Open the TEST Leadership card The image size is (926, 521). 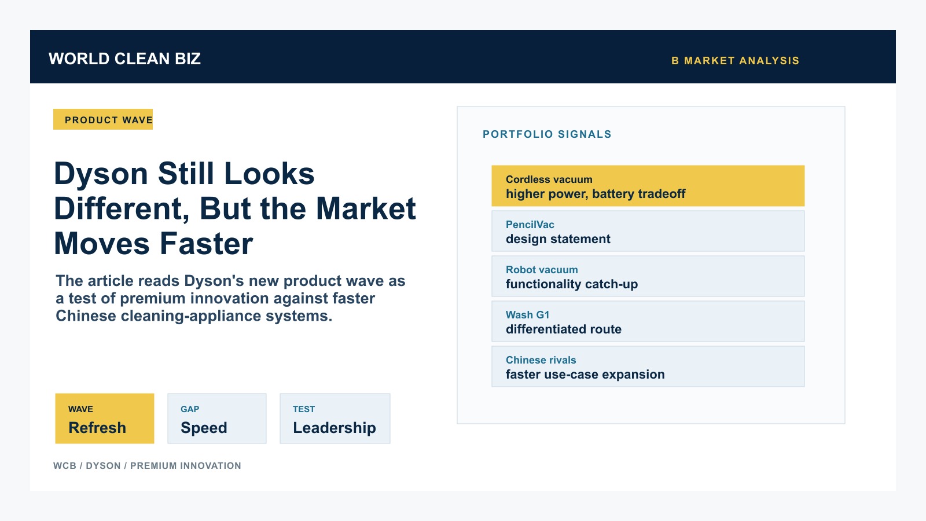(335, 419)
